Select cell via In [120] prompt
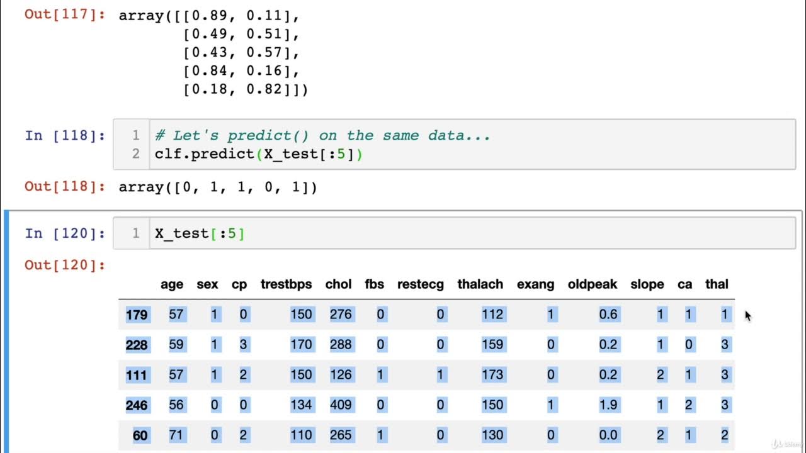This screenshot has height=453, width=806. pos(65,233)
